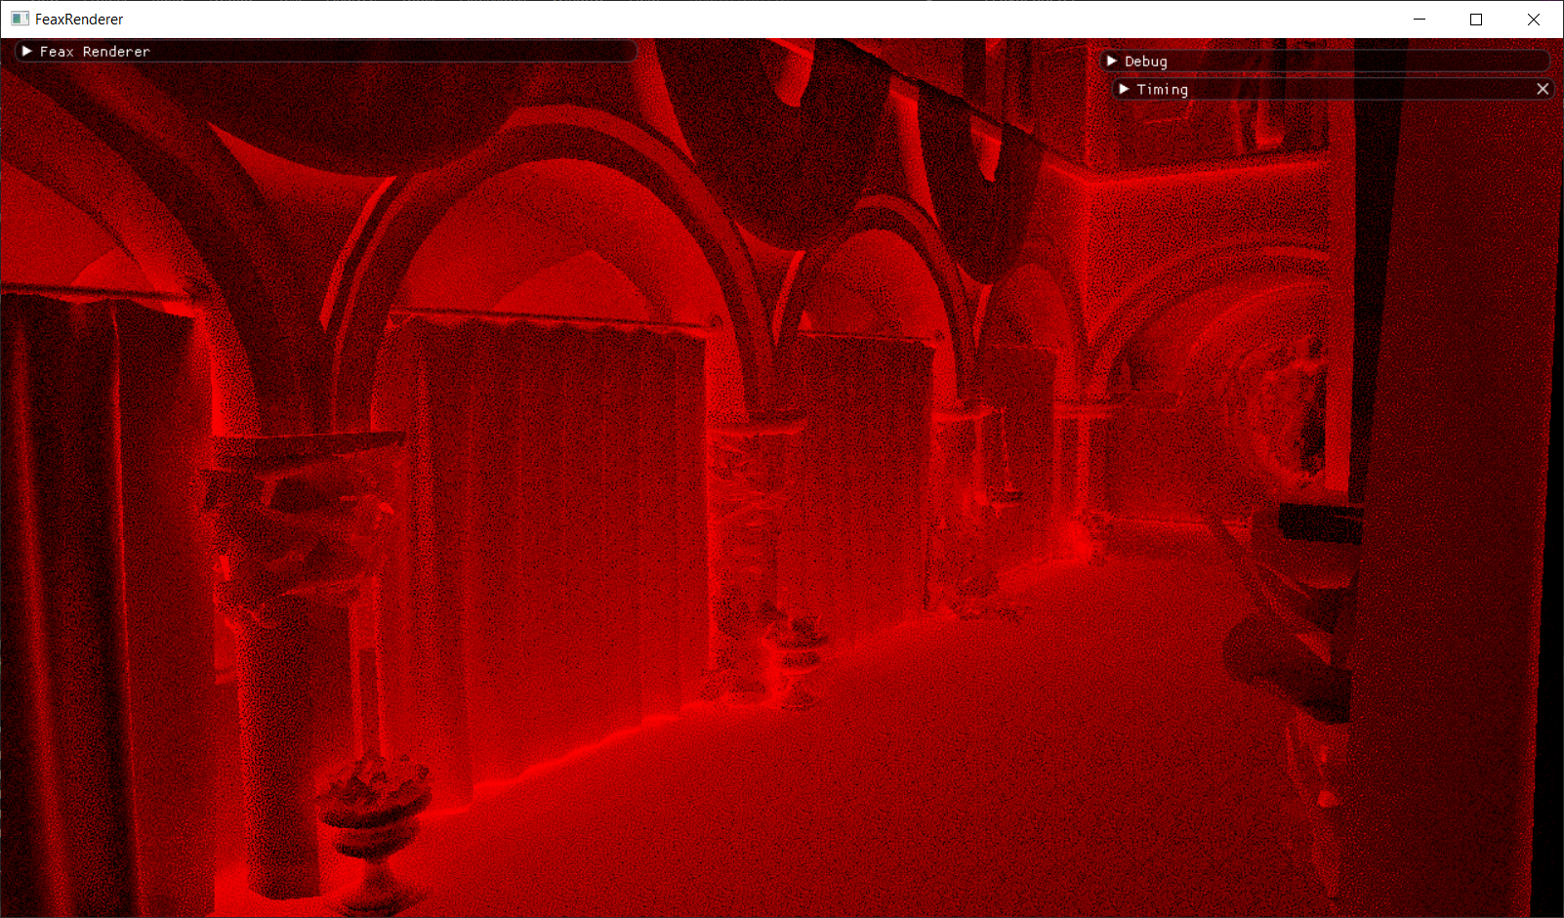The height and width of the screenshot is (918, 1564).
Task: Select the Debug window title label
Action: tap(1145, 62)
